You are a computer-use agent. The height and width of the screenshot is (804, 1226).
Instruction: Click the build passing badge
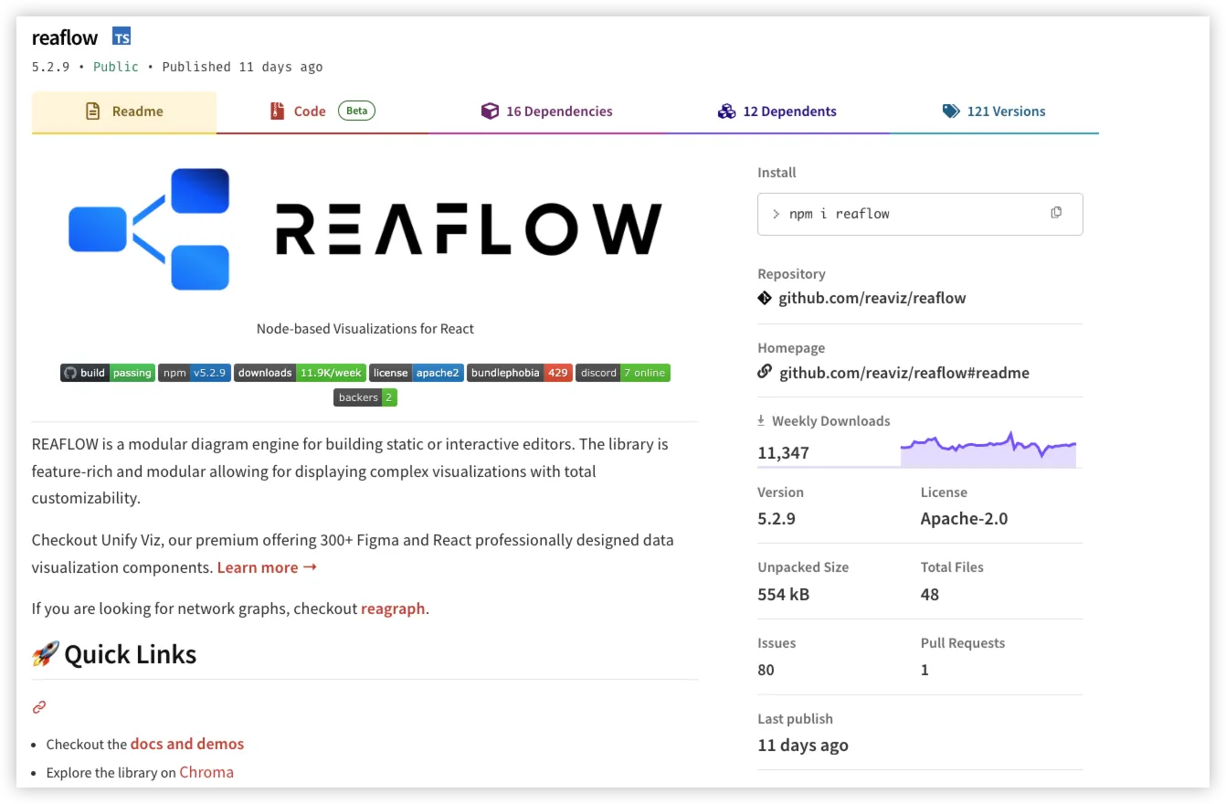click(108, 373)
